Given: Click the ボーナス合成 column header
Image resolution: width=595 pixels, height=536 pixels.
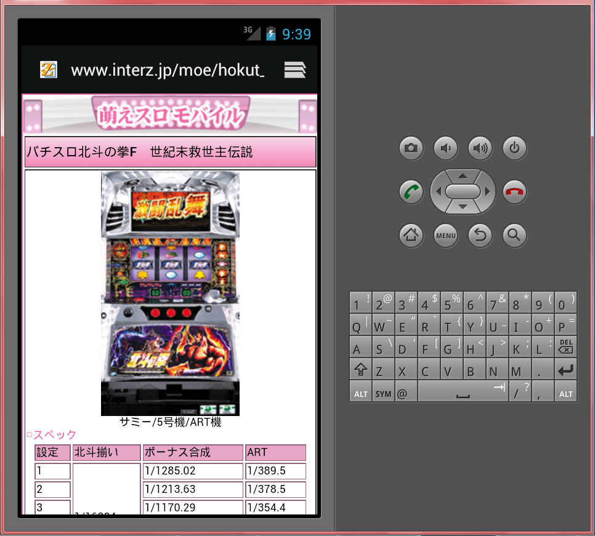Looking at the screenshot, I should click(x=193, y=452).
